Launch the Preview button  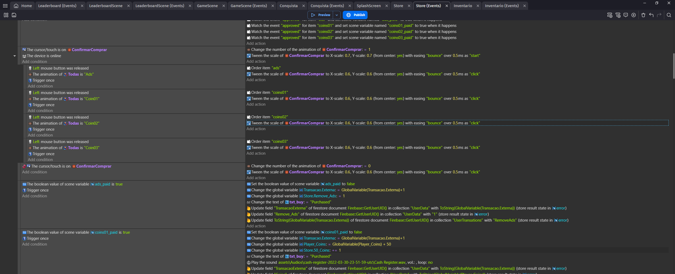pos(320,15)
